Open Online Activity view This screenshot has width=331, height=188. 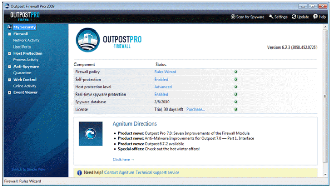(x=25, y=86)
